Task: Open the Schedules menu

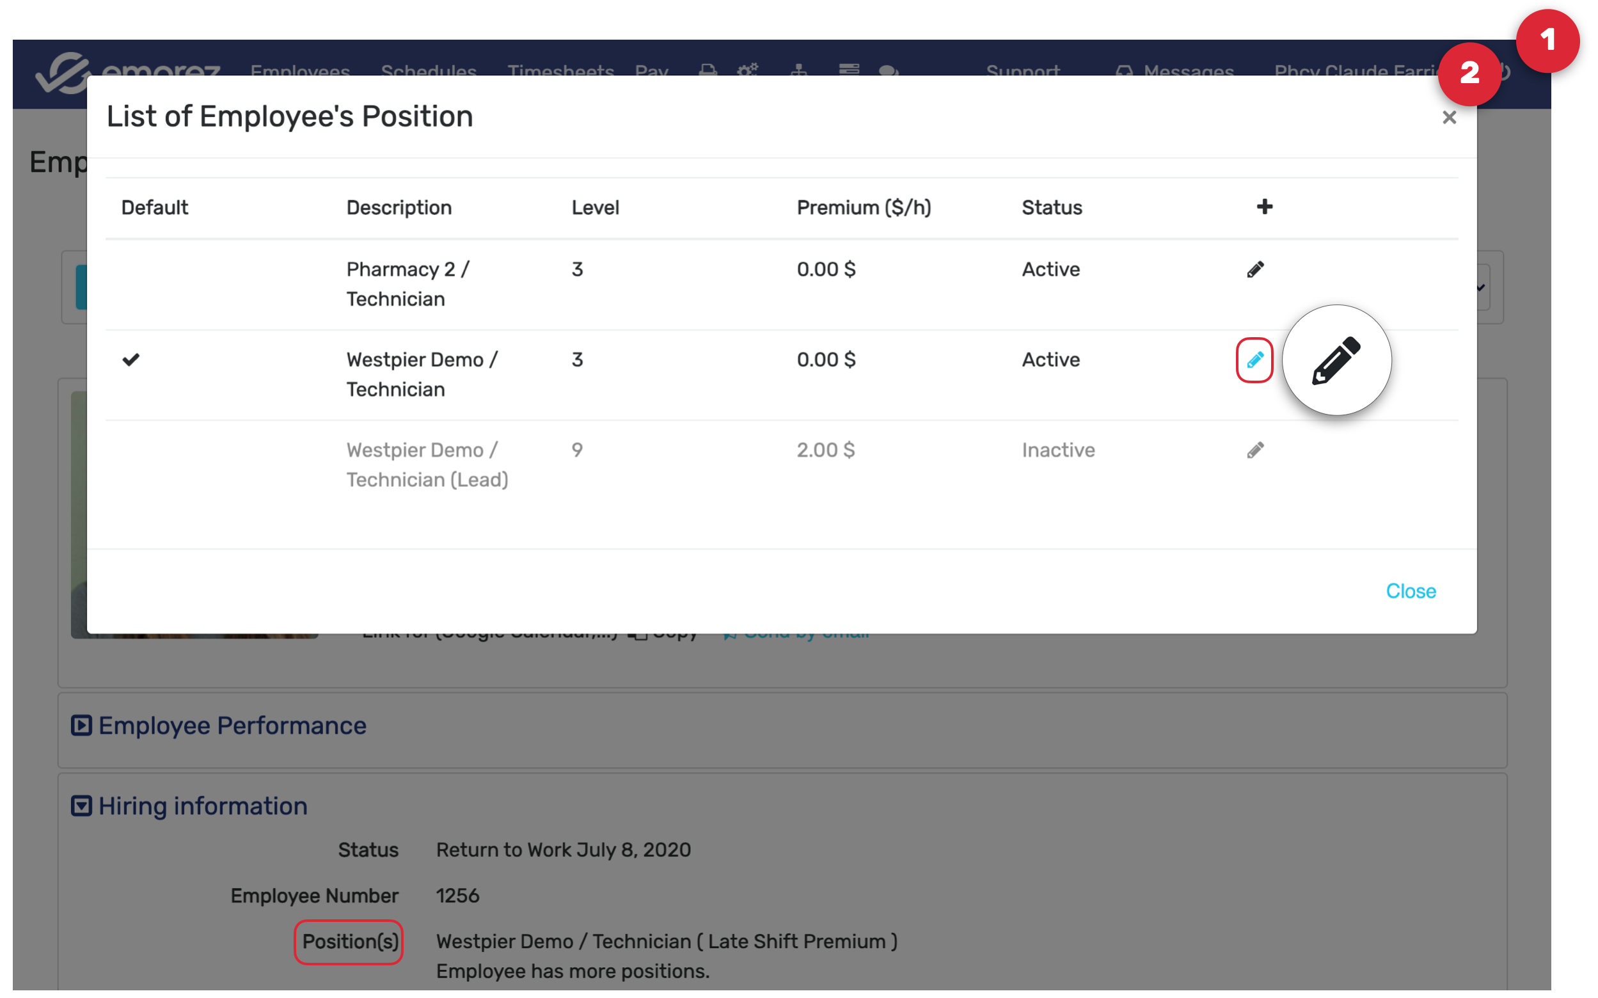Action: pos(429,70)
